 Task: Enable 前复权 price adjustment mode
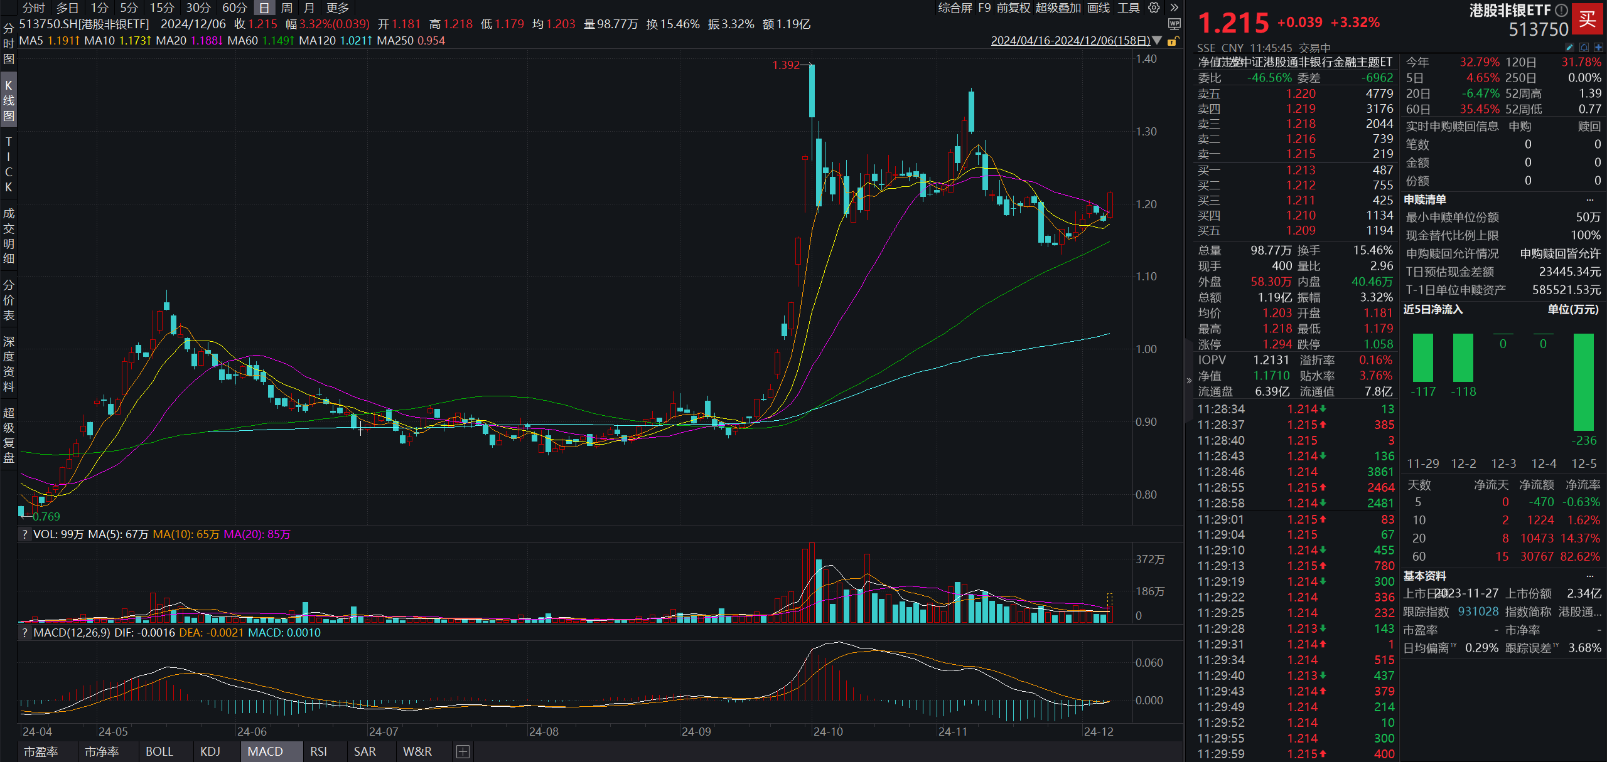(x=1014, y=8)
